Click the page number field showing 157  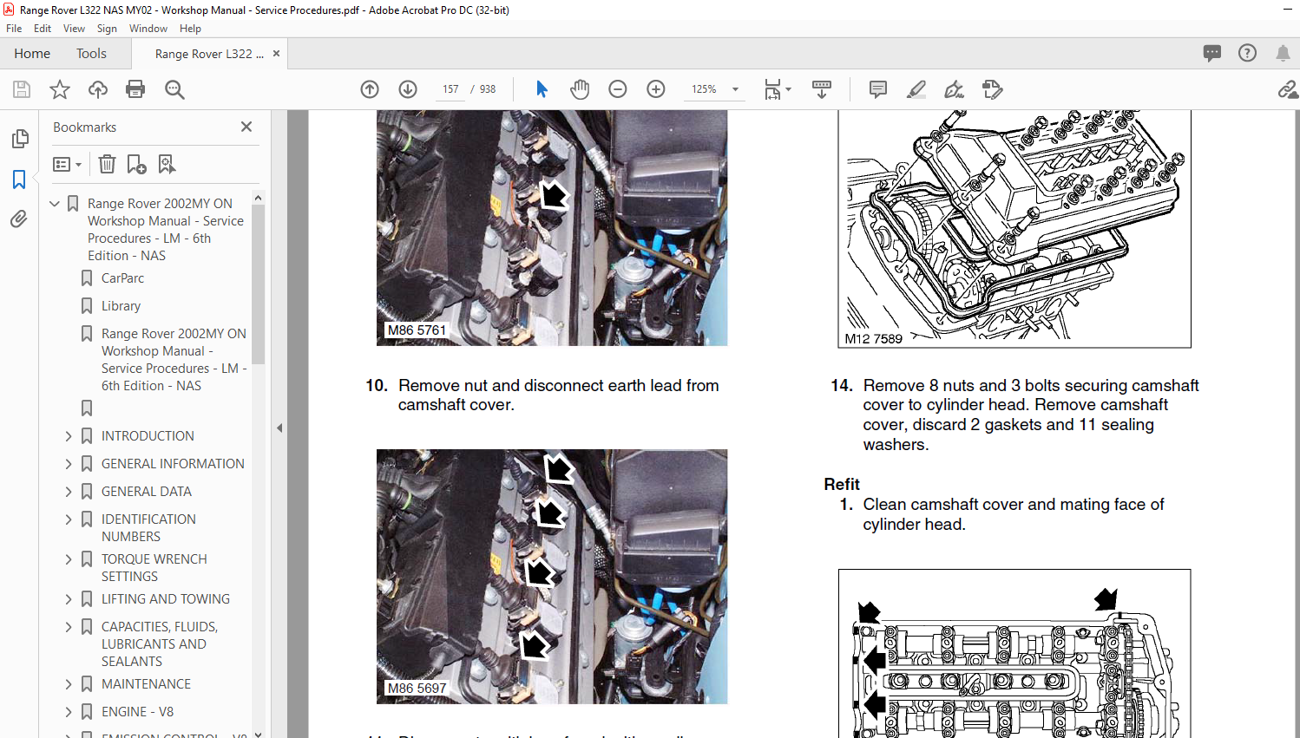click(450, 89)
